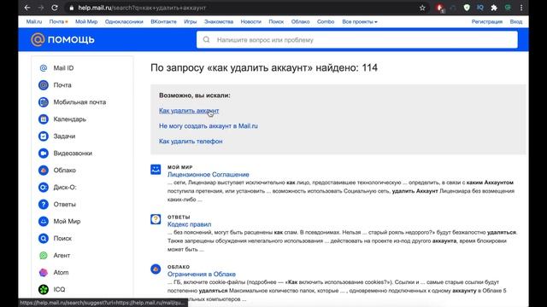Click the Поиск sidebar icon

click(x=44, y=239)
